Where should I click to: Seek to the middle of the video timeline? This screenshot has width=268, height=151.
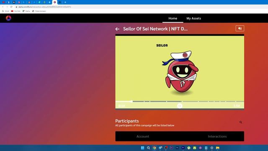click(180, 102)
